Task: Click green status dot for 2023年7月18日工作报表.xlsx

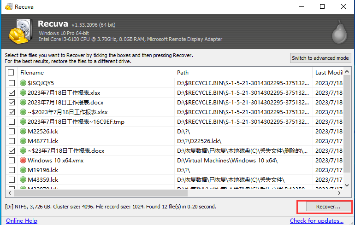Action: point(23,92)
